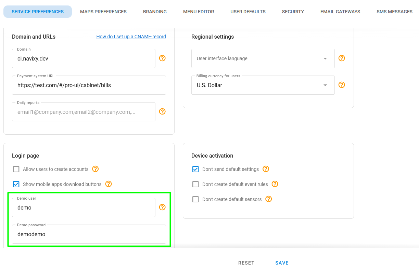Click the Reset button
This screenshot has height=269, width=419.
coord(246,263)
